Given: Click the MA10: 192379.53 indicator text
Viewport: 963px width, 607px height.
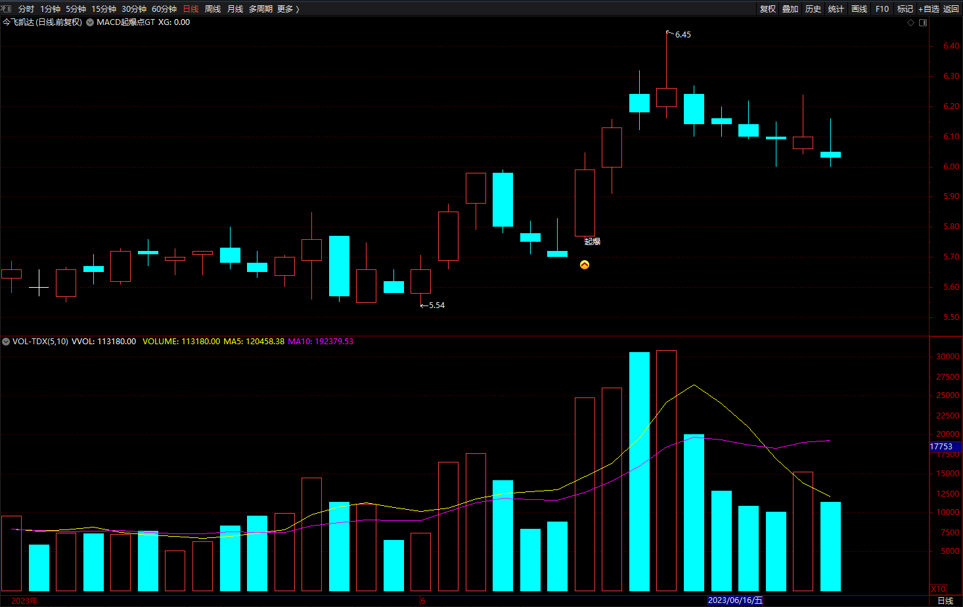Looking at the screenshot, I should [x=321, y=342].
